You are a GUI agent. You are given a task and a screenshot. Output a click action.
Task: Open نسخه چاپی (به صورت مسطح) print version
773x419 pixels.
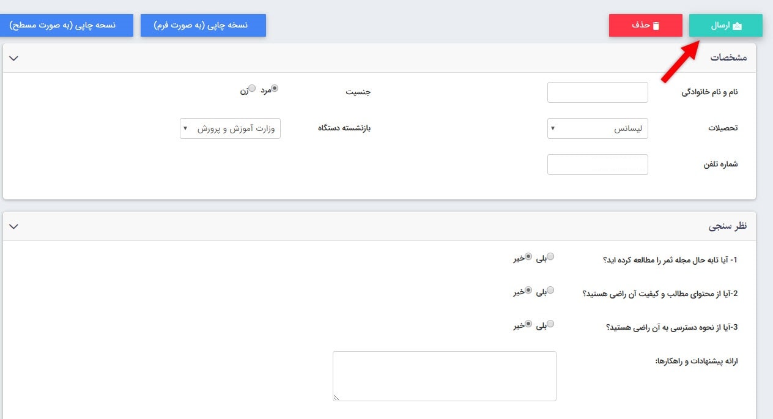[x=67, y=25]
